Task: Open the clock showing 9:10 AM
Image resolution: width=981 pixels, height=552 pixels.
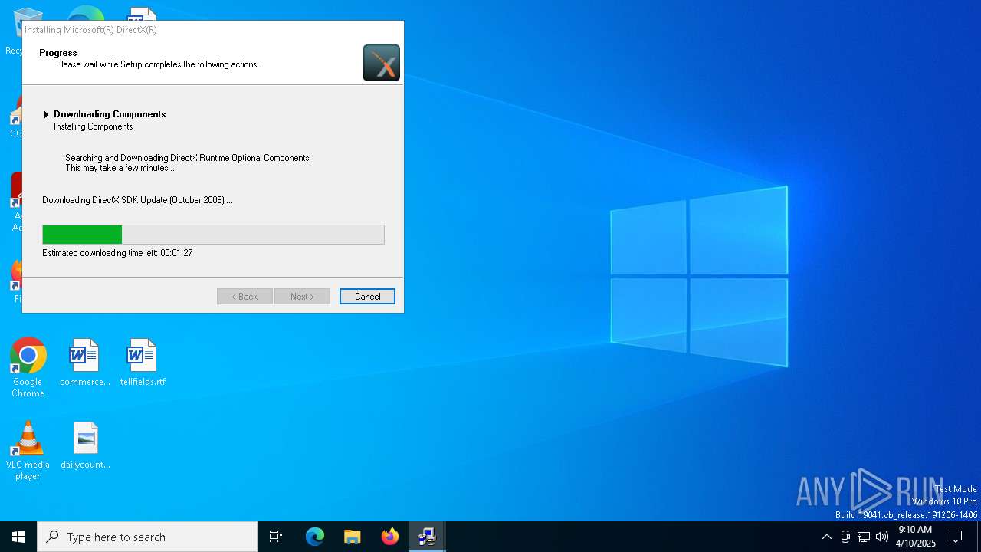Action: tap(915, 537)
